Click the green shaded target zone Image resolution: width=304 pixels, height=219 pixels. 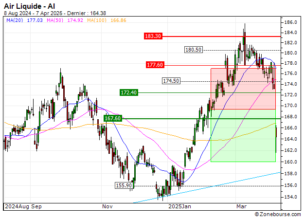point(243,139)
